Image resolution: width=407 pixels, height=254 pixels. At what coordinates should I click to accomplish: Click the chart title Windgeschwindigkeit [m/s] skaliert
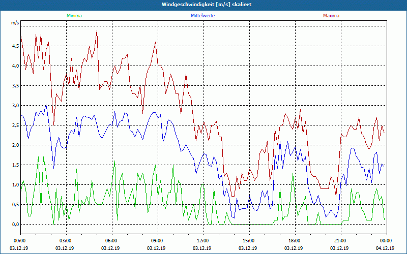tap(207, 5)
